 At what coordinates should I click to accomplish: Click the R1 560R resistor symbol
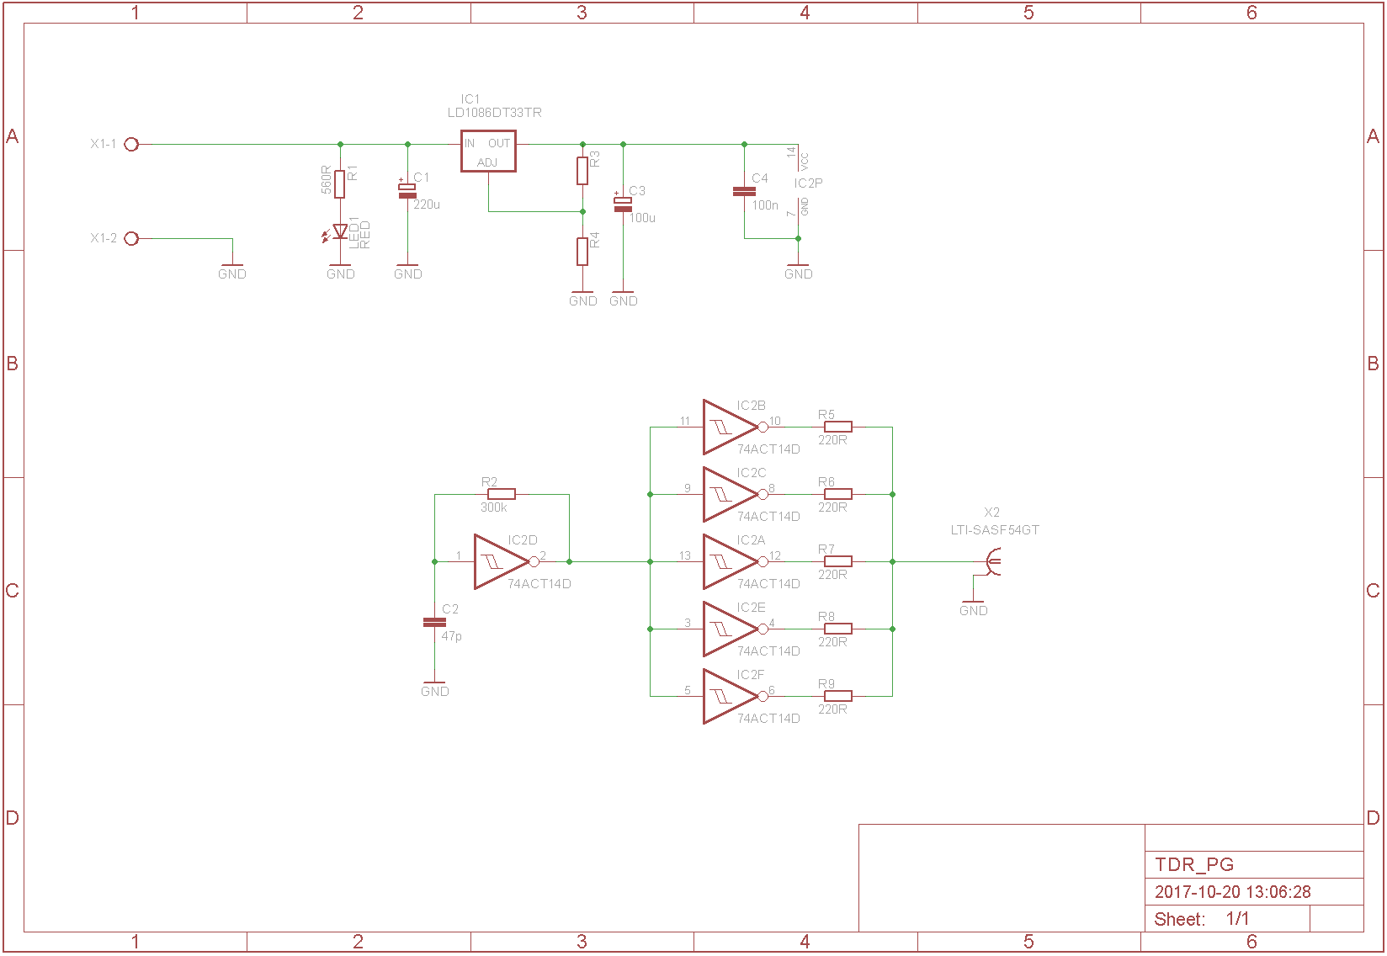coord(340,184)
